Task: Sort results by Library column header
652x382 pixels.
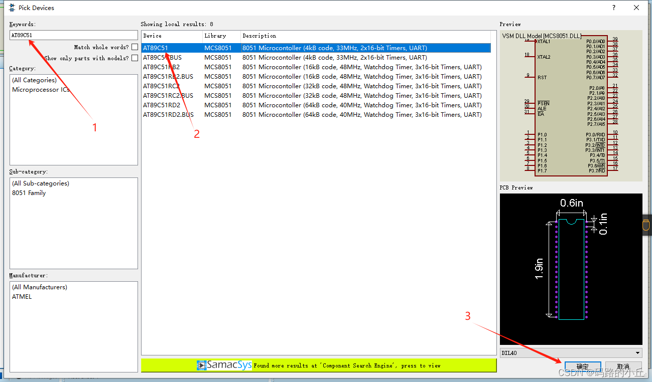Action: (x=221, y=36)
